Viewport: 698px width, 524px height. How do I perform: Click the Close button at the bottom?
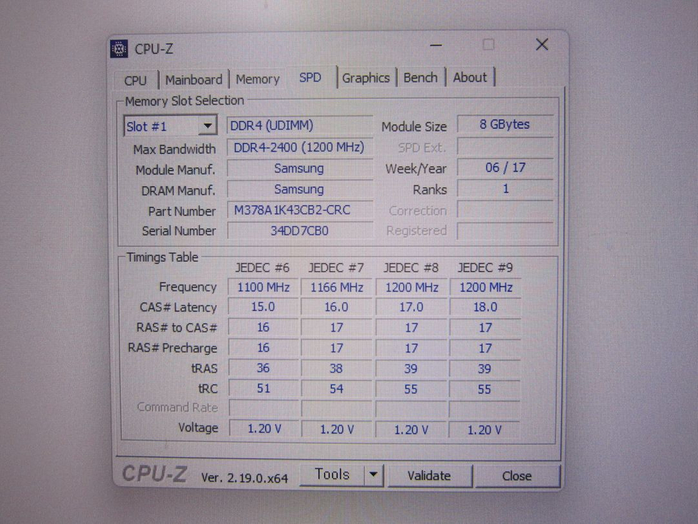coord(517,475)
